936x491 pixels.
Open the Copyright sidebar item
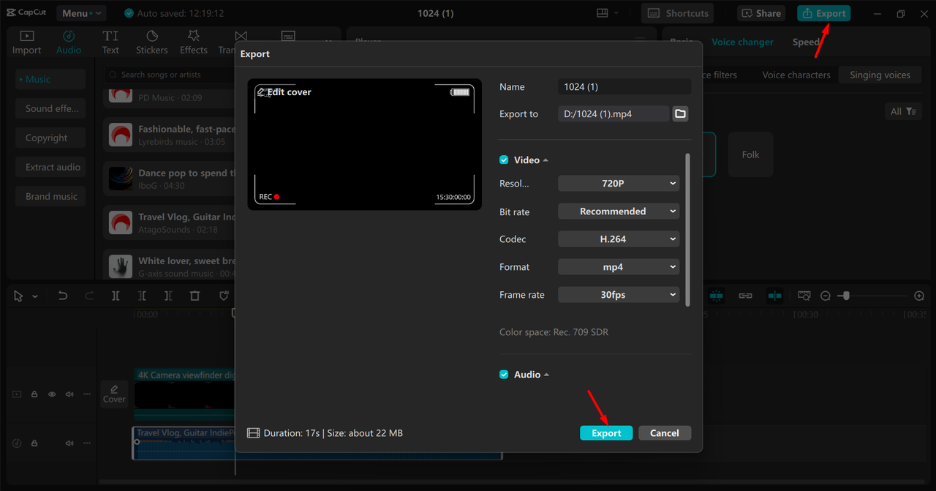coord(50,138)
